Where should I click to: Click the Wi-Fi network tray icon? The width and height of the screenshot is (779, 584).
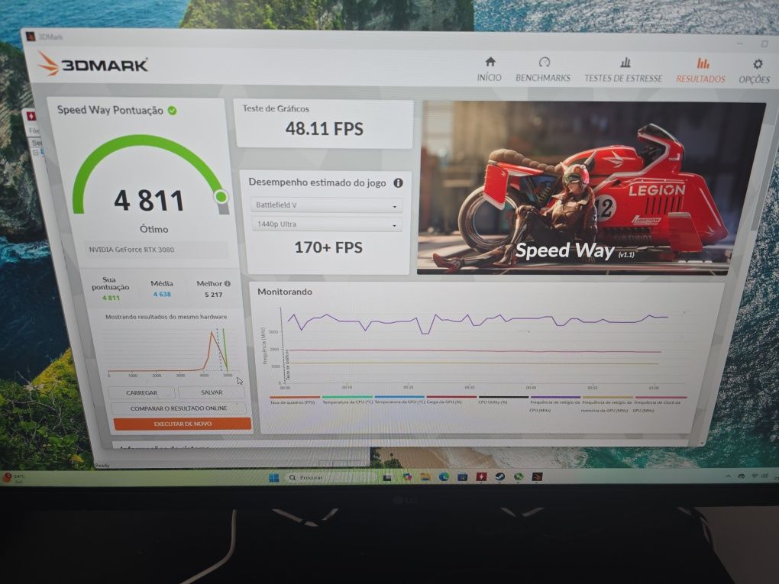[x=754, y=476]
